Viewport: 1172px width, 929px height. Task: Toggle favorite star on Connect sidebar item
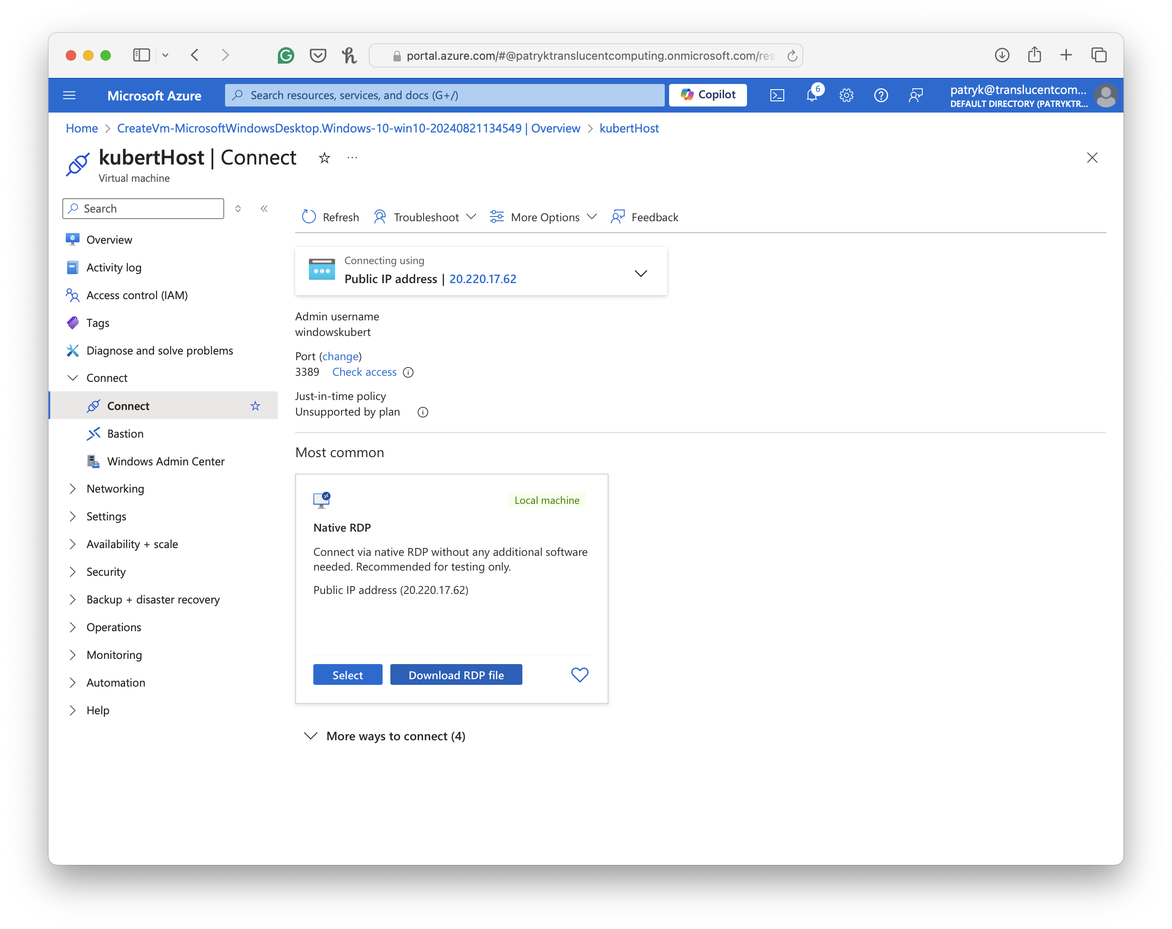[255, 406]
